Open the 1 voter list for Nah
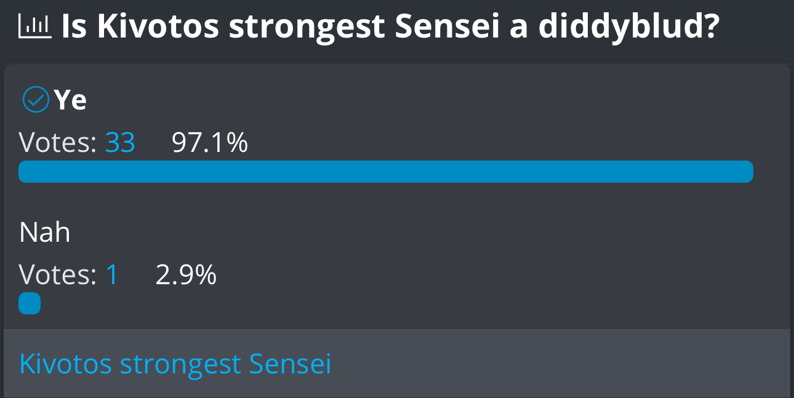Image resolution: width=794 pixels, height=398 pixels. pyautogui.click(x=111, y=274)
